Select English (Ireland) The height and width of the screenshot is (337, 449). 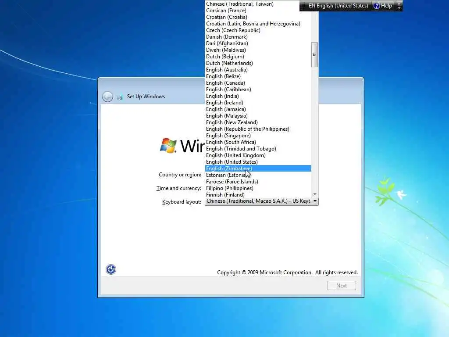[x=258, y=103]
